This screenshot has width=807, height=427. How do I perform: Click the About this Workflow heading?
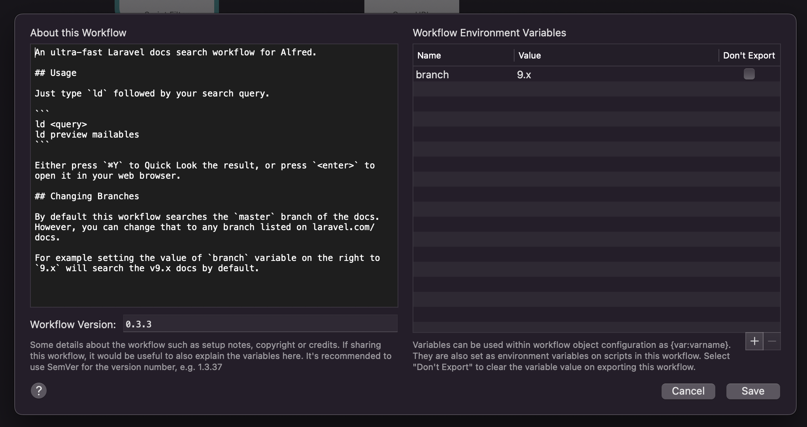[x=78, y=33]
